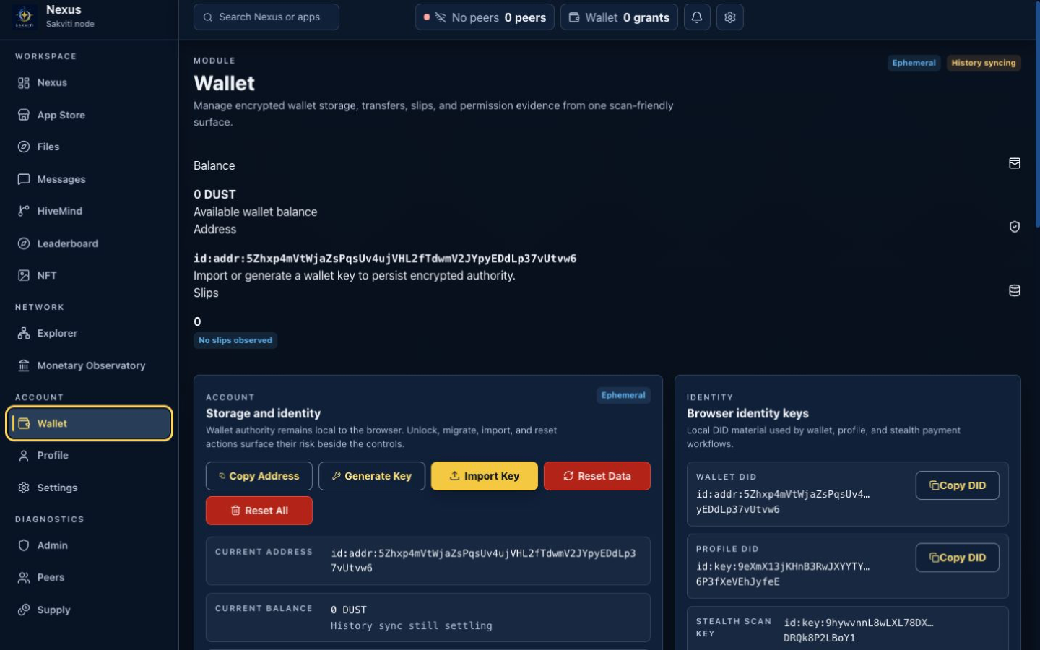
Task: Click the page vertical scrollbar
Action: click(1037, 116)
